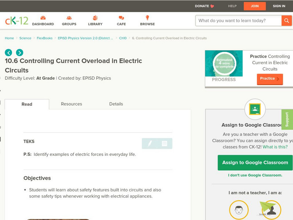Open the green Support side tab
The height and width of the screenshot is (220, 293).
click(287, 120)
